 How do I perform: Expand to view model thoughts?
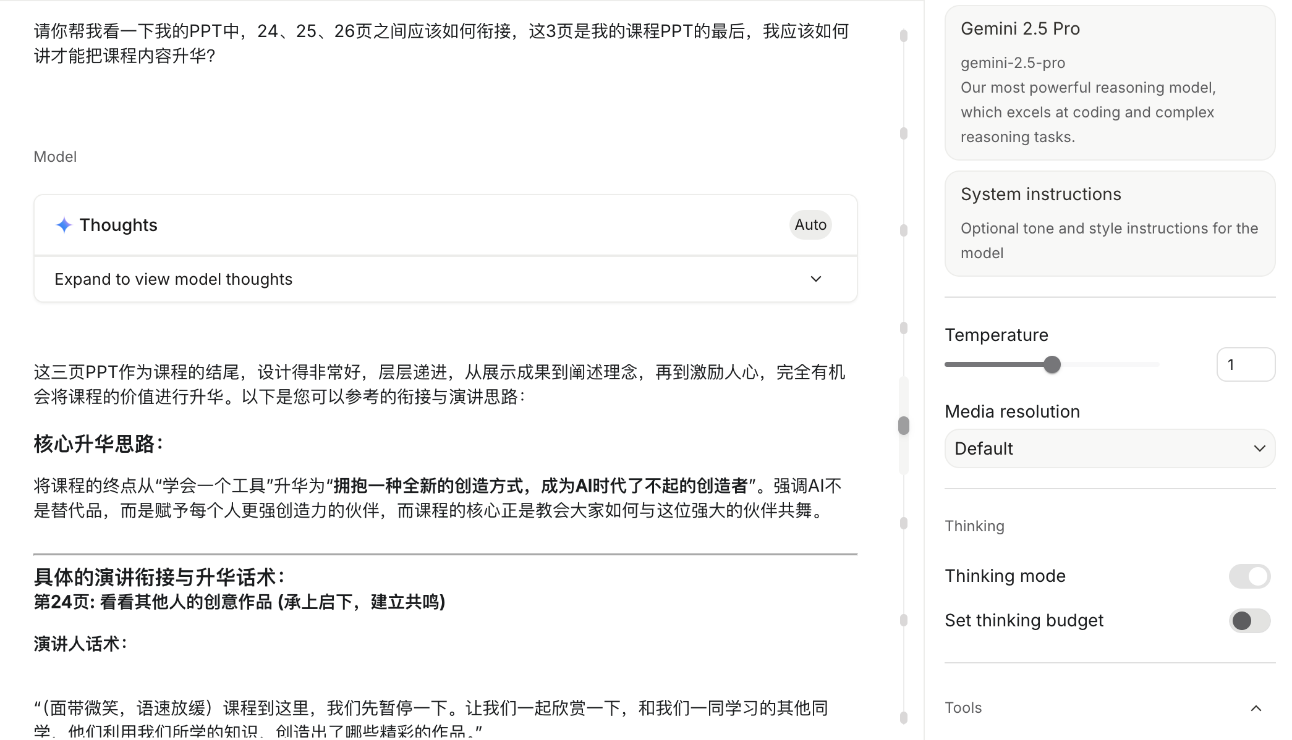pos(173,279)
